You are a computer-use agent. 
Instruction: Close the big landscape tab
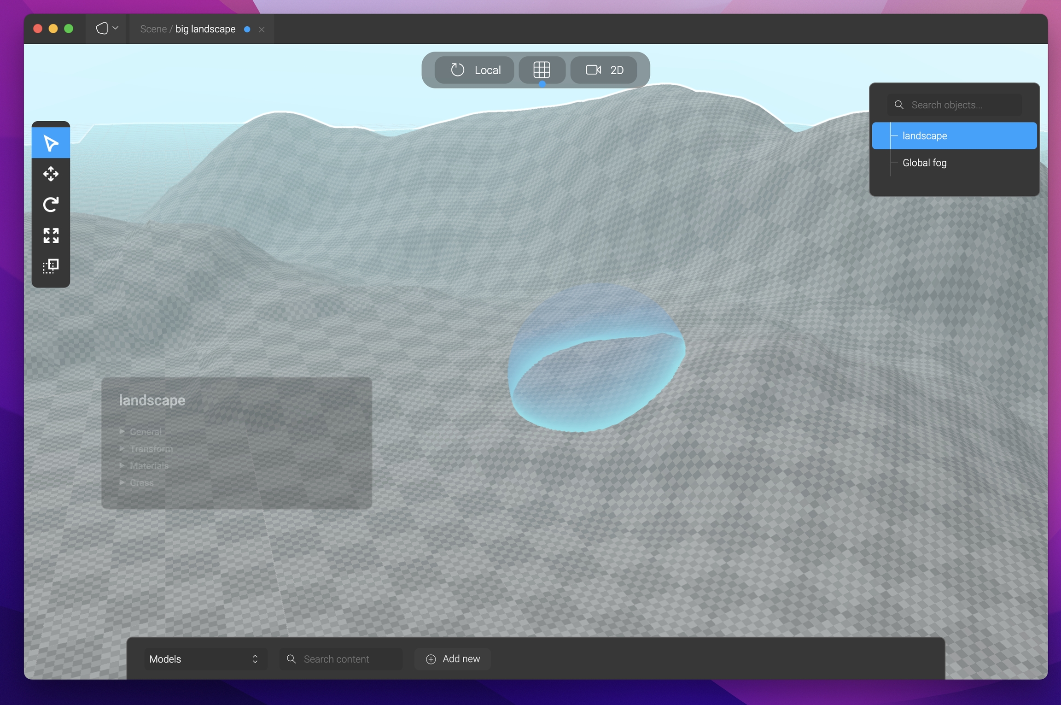pyautogui.click(x=262, y=29)
